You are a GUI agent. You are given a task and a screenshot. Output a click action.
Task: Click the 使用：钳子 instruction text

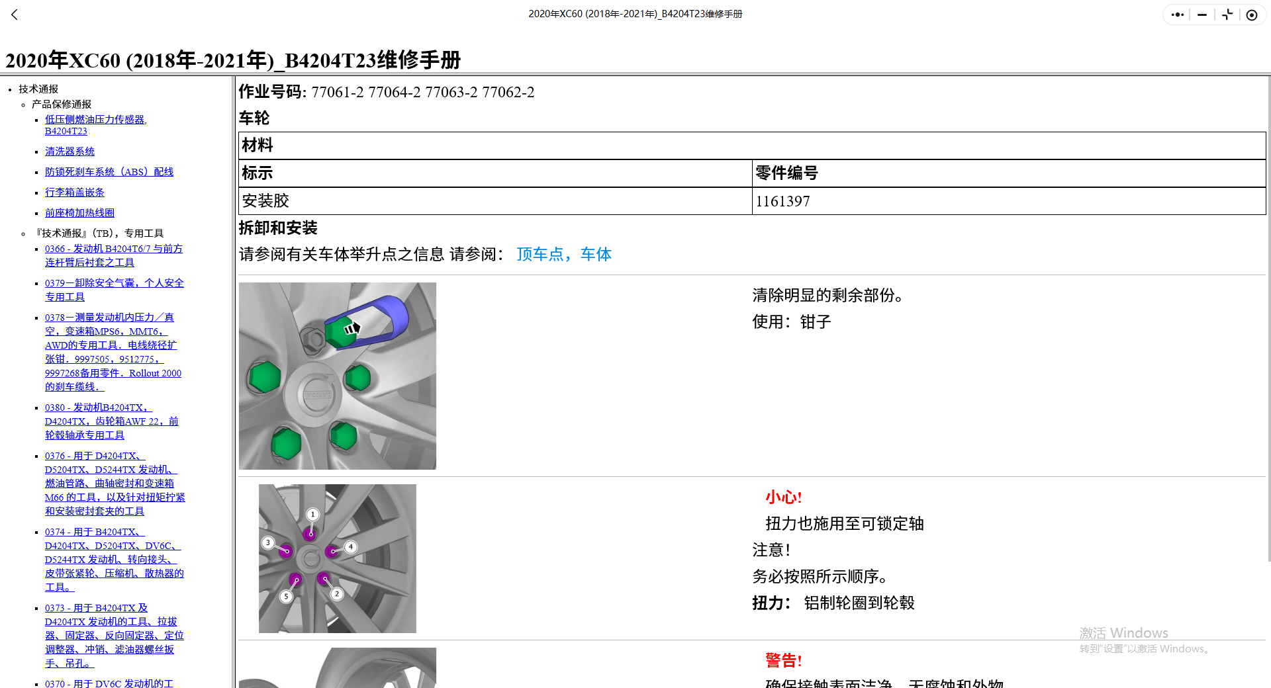pos(792,322)
